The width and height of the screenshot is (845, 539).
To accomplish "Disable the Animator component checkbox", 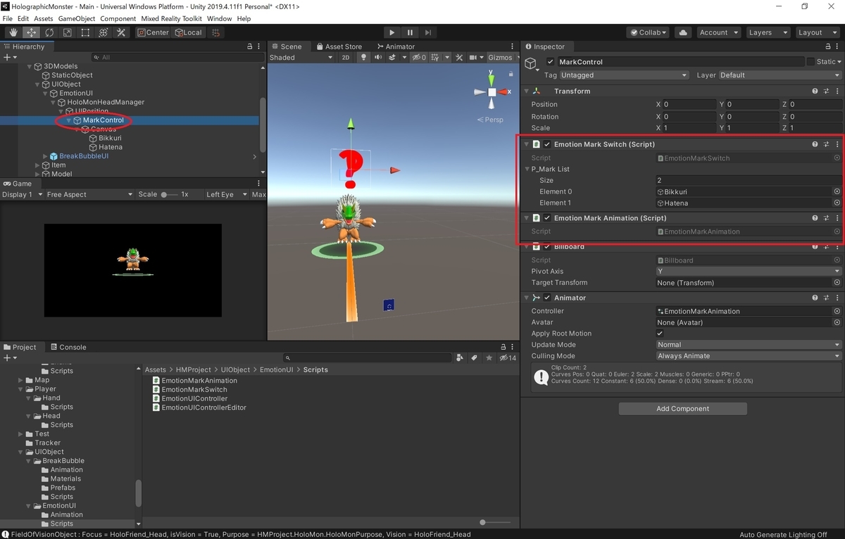I will (547, 298).
